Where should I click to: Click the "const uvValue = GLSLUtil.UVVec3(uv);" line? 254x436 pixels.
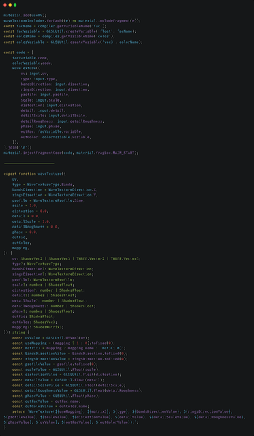pyautogui.click(x=51, y=338)
